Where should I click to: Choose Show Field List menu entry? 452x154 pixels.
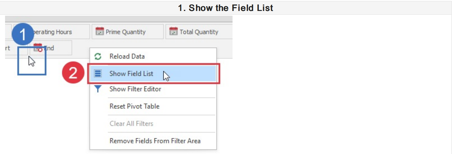point(131,73)
